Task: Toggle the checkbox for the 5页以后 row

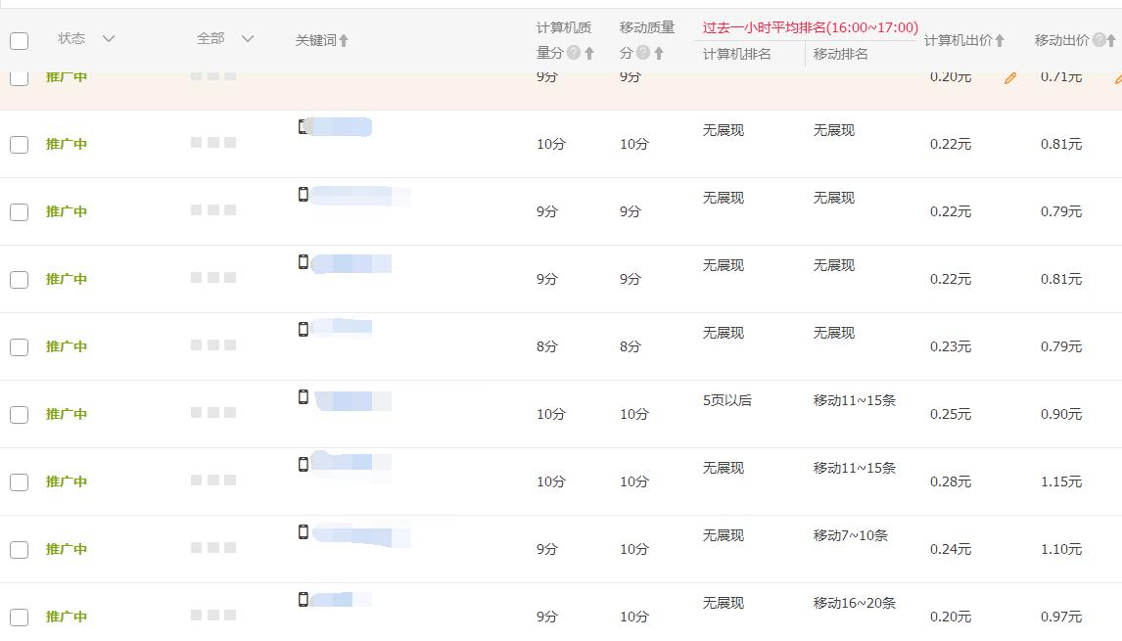Action: click(x=20, y=415)
